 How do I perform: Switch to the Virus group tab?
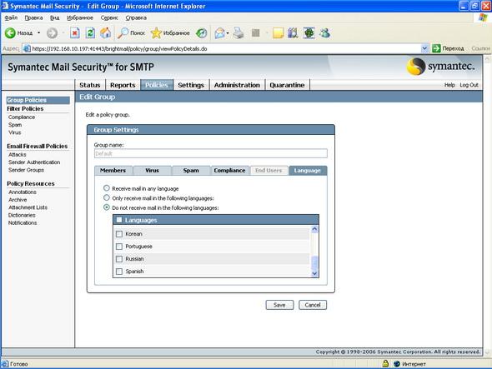pyautogui.click(x=152, y=170)
